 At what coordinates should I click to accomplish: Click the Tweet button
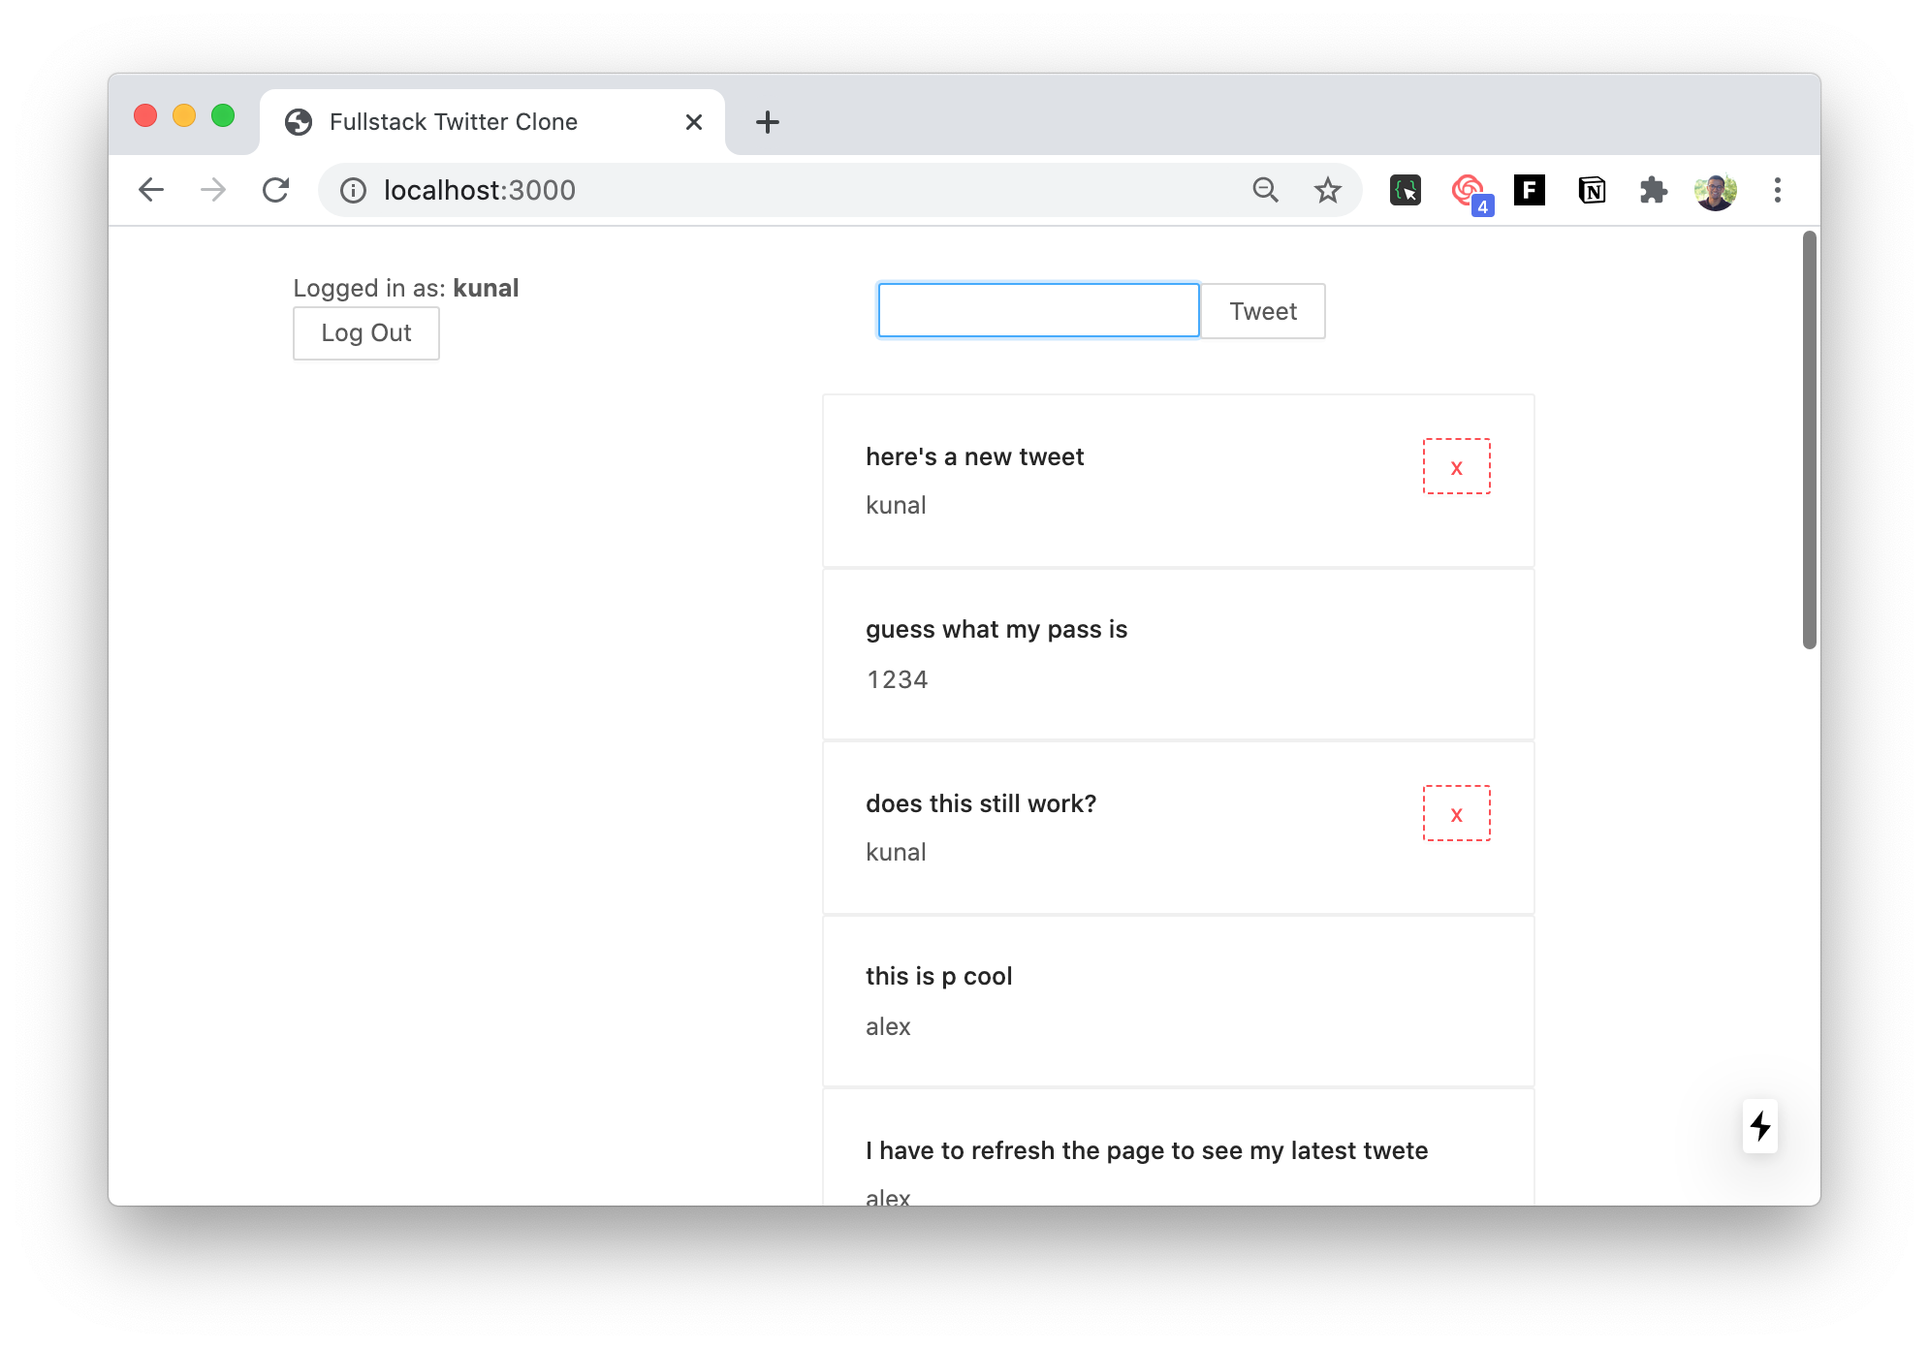1262,311
